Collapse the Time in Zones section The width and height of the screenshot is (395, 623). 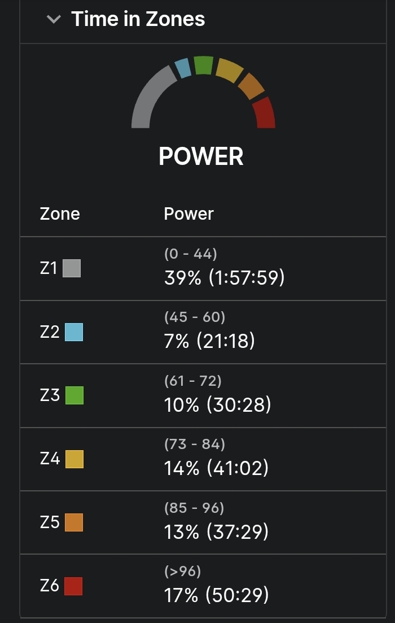click(x=54, y=19)
